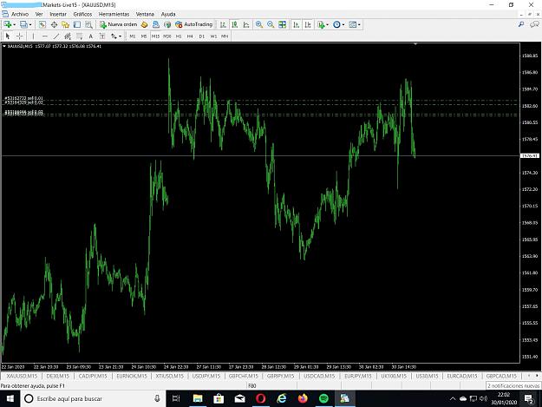Switch chart to line chart style
This screenshot has height=407, width=542.
[246, 24]
